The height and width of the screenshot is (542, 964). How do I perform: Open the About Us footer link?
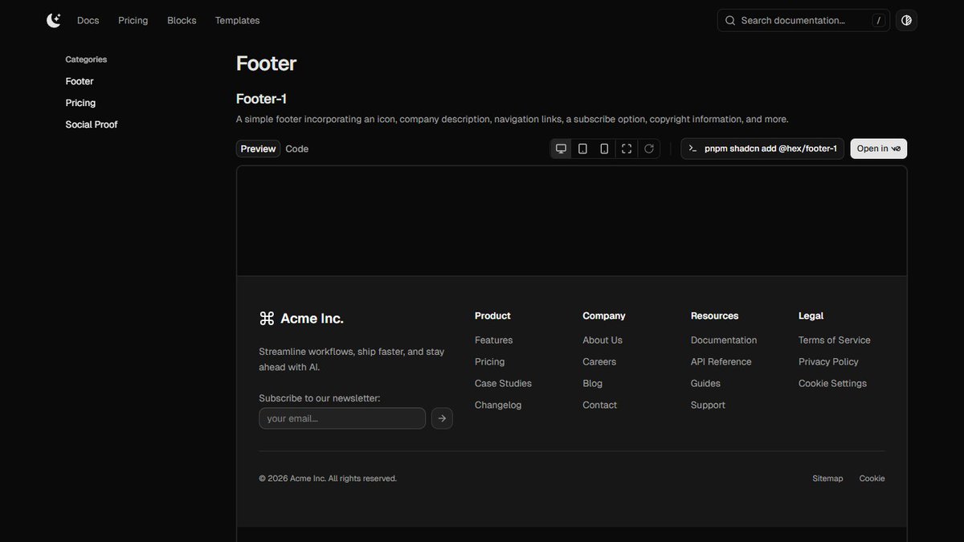(602, 340)
